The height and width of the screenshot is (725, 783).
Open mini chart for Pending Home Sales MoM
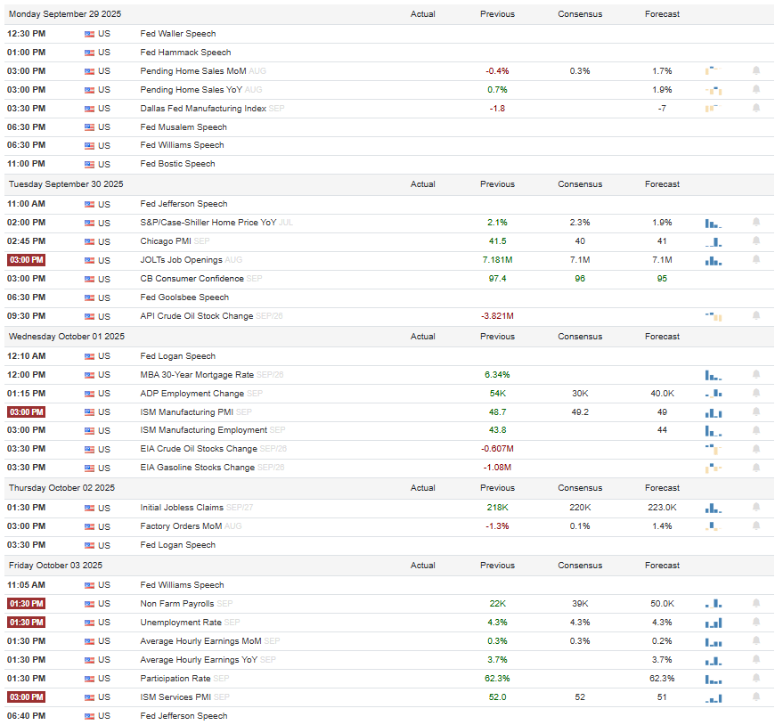pyautogui.click(x=714, y=71)
